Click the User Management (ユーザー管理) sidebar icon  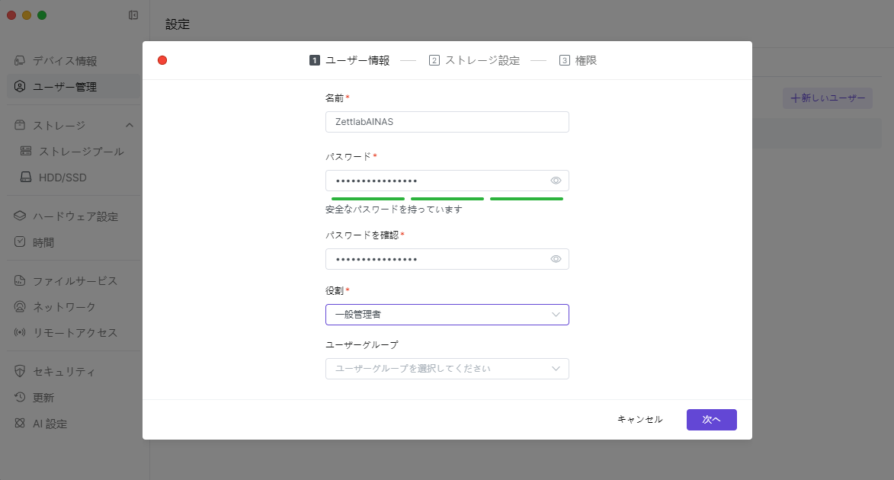20,87
